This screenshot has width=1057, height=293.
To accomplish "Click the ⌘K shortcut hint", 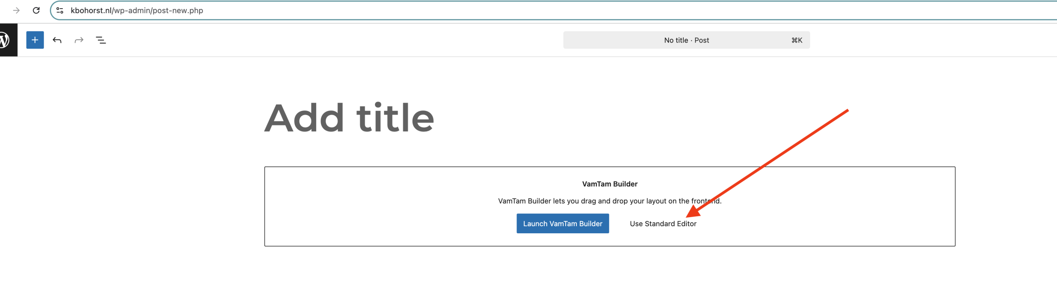I will [x=796, y=40].
